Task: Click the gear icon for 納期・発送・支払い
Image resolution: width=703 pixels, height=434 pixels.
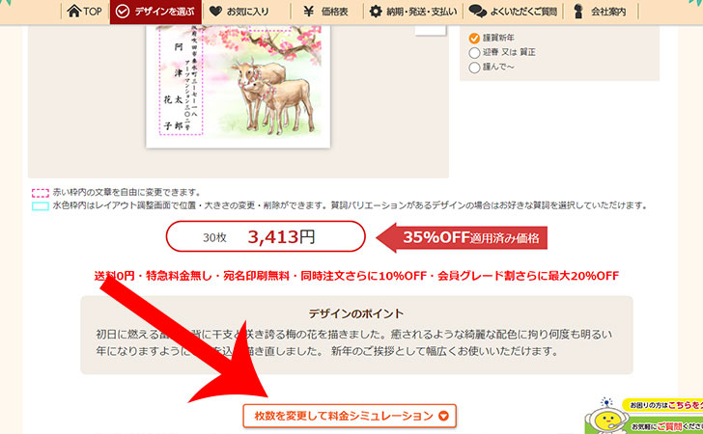Action: (x=376, y=12)
